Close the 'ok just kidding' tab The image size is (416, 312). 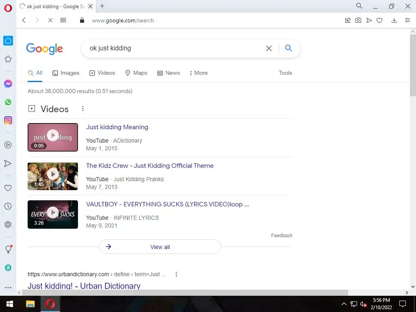point(91,6)
